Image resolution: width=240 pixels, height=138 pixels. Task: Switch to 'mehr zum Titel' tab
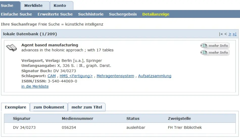pos(87,107)
